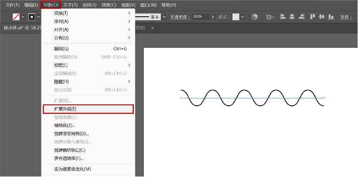This screenshot has height=177, width=358.
Task: Expand the opacity slider arrow next to 100%
Action: tap(213, 17)
